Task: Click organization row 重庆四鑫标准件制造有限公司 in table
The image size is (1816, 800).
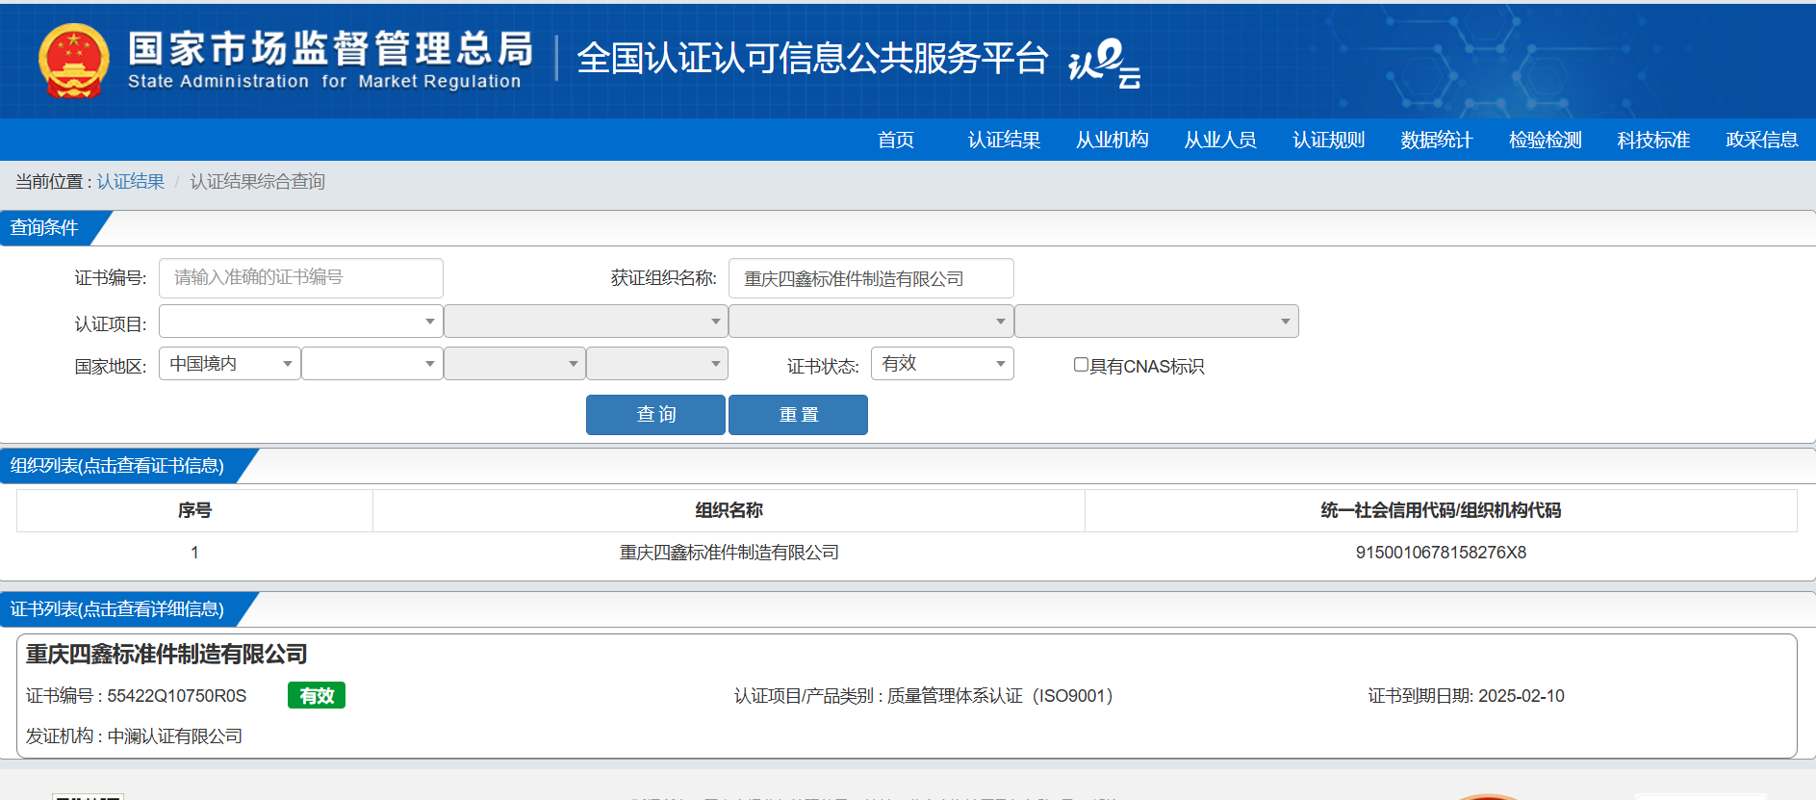Action: coord(729,553)
